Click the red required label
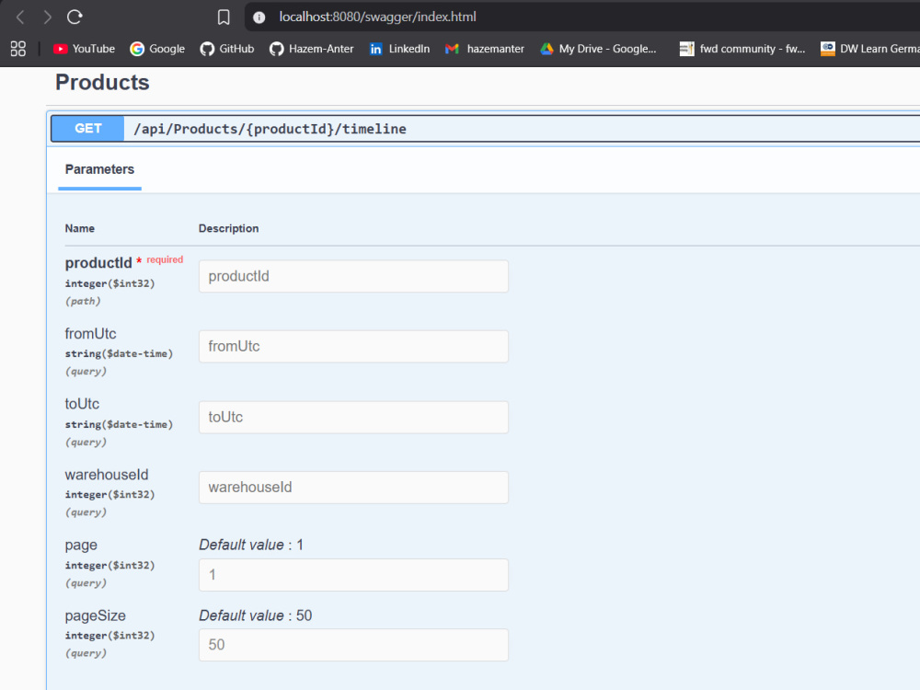Screen dimensions: 920x690 point(165,260)
